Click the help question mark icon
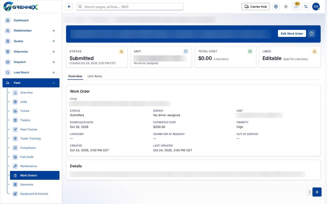Screen dimensions: 327x204 (311, 33)
